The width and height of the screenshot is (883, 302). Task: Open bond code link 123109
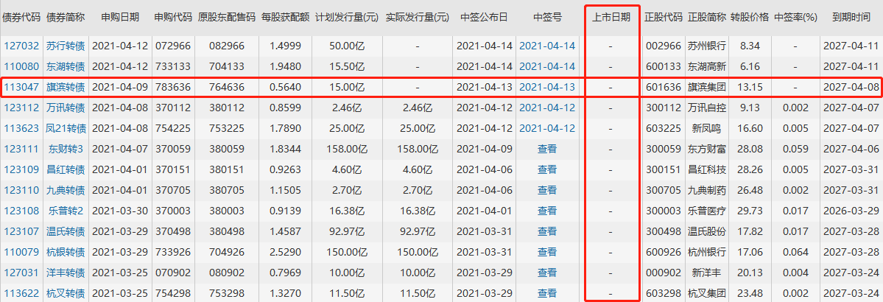tap(21, 169)
